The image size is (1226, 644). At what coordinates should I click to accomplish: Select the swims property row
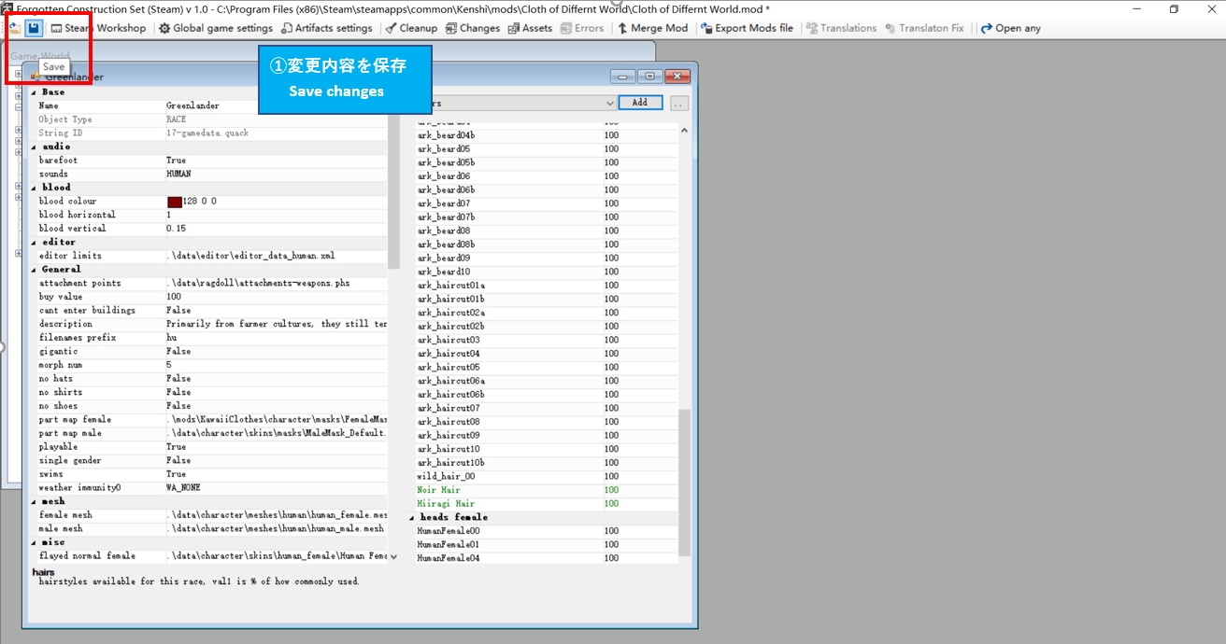[209, 474]
